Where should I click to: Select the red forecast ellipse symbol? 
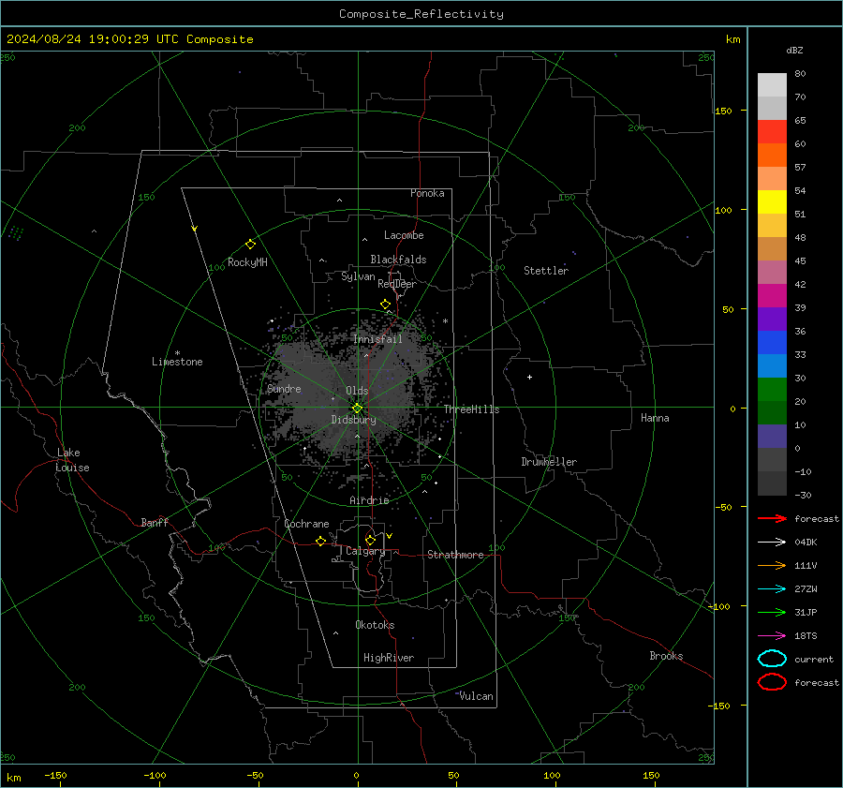point(772,682)
